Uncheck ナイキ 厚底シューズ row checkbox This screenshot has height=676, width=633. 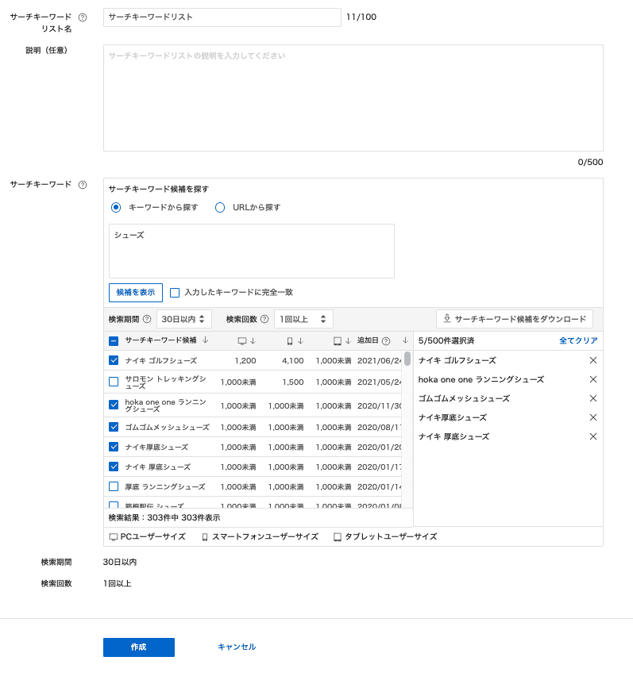point(114,467)
